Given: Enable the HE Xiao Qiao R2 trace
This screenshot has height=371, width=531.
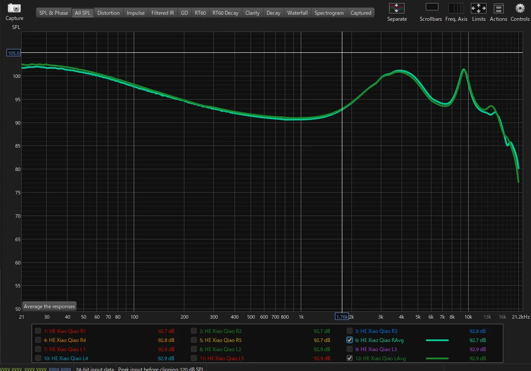Looking at the screenshot, I should (194, 331).
